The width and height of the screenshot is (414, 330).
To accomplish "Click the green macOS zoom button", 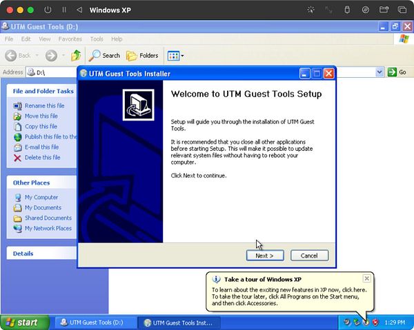I will click(30, 10).
